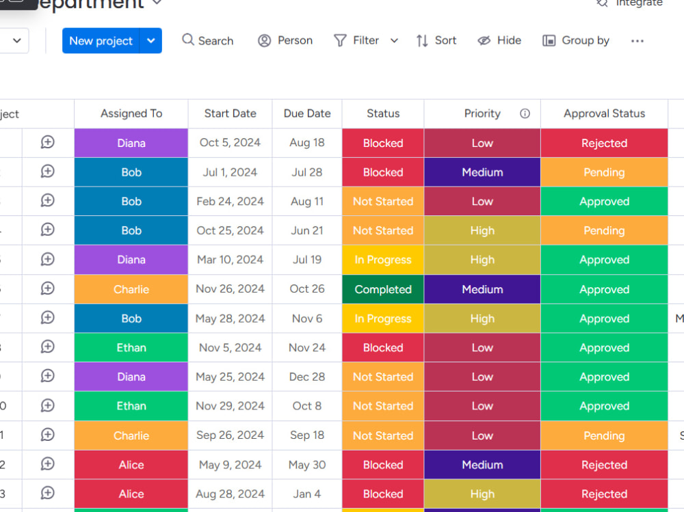Add update to the Nov 5, 2024 row
The width and height of the screenshot is (684, 512).
pyautogui.click(x=48, y=347)
